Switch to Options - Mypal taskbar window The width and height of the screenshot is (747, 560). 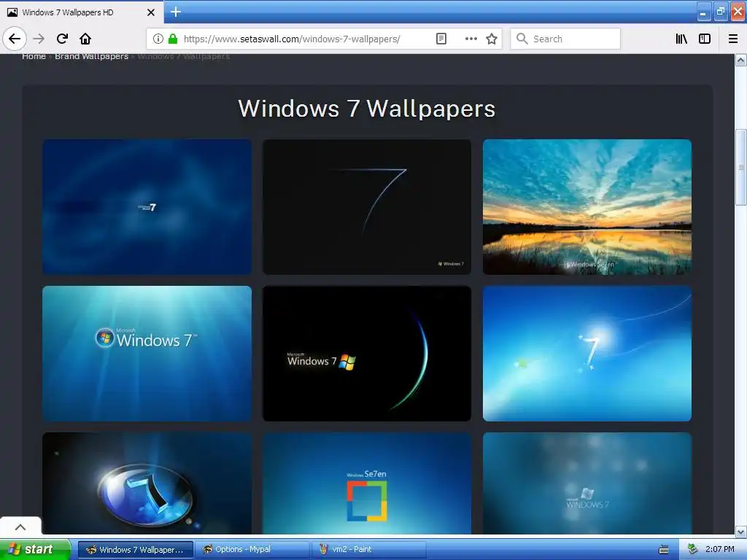pos(252,550)
